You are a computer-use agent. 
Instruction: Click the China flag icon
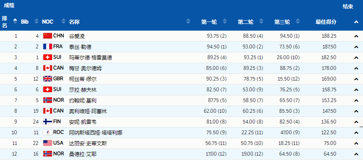pyautogui.click(x=47, y=36)
